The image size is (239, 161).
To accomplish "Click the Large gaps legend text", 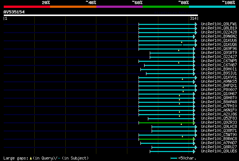I will pos(46,158).
